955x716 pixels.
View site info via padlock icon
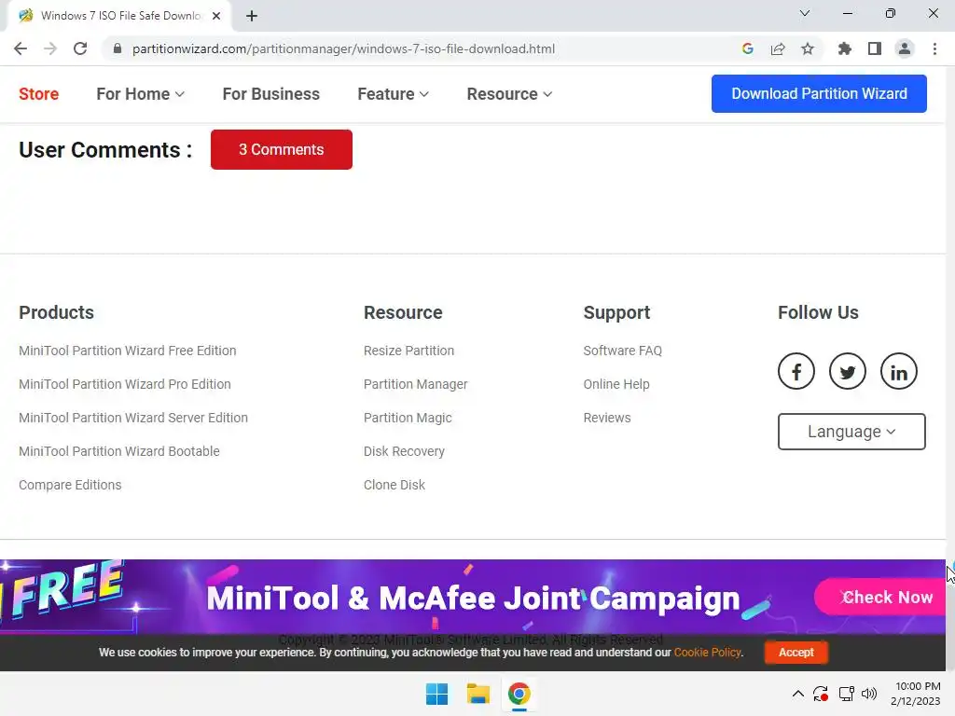[x=118, y=48]
